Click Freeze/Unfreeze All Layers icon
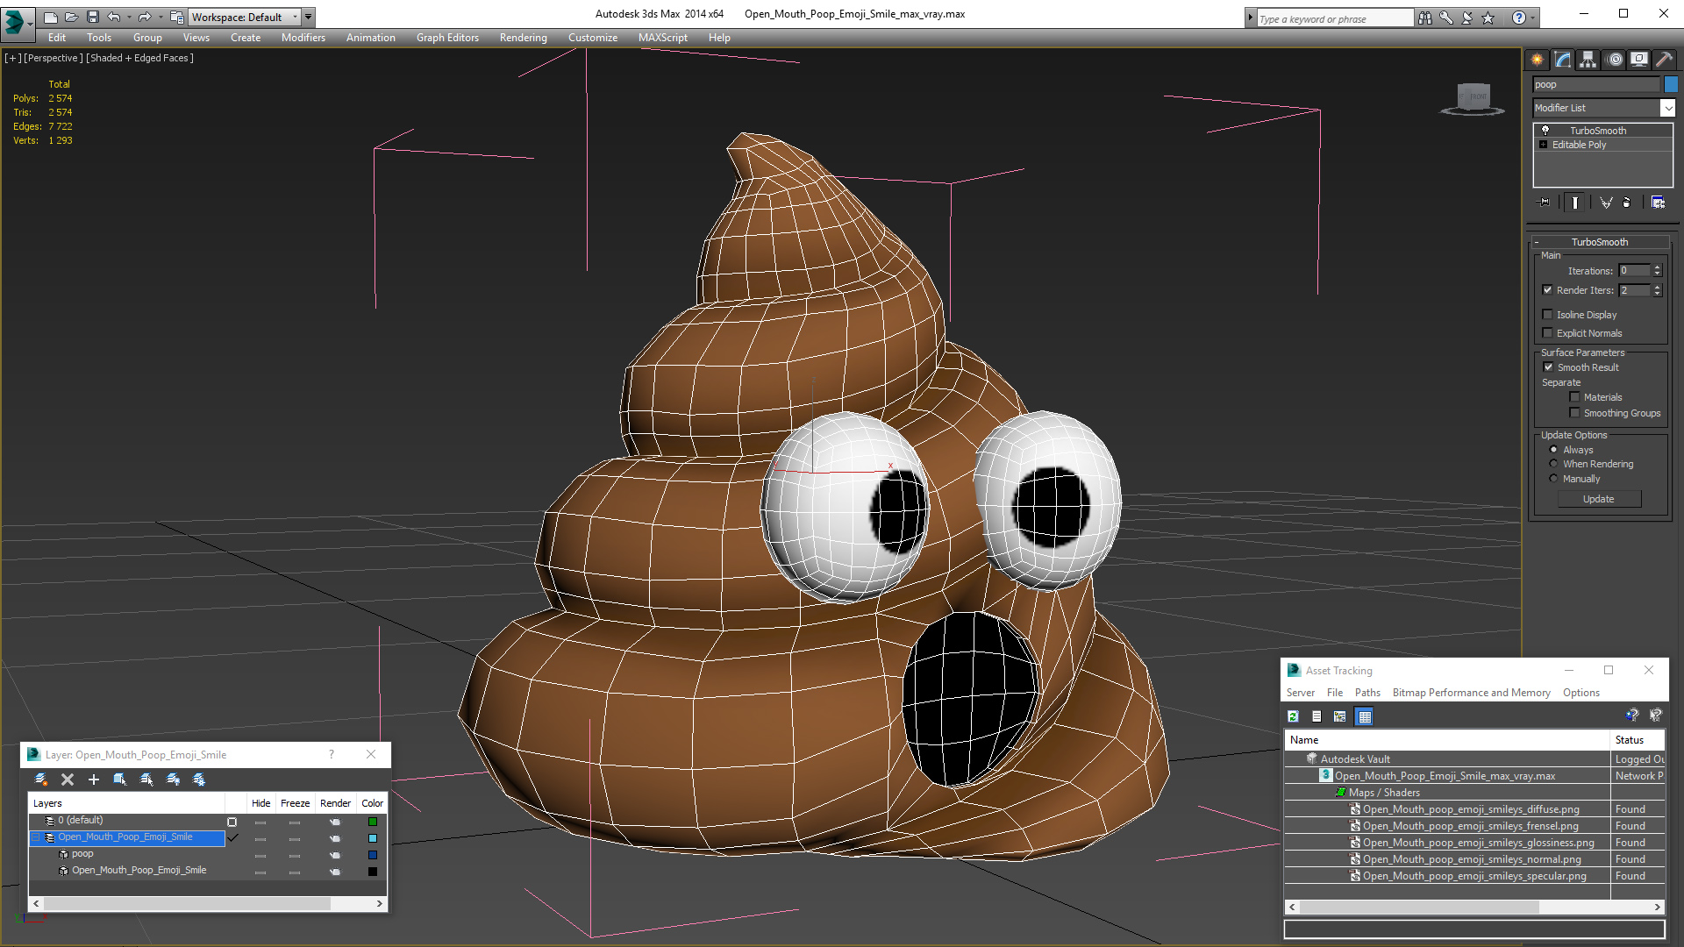 click(x=199, y=780)
